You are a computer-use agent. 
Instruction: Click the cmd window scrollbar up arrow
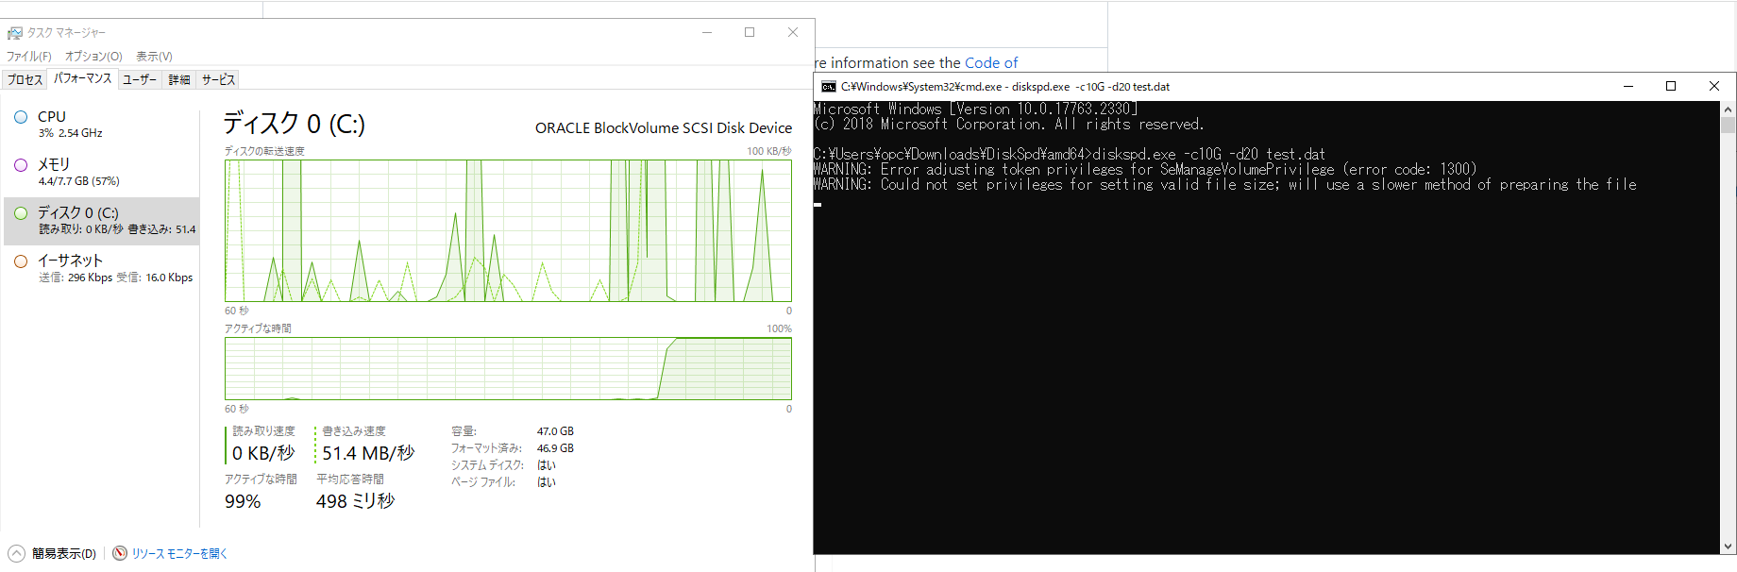tap(1729, 109)
